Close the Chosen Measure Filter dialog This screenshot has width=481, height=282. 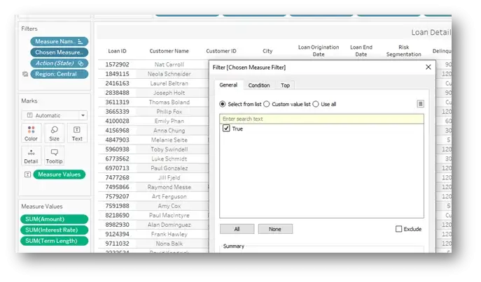[x=428, y=67]
